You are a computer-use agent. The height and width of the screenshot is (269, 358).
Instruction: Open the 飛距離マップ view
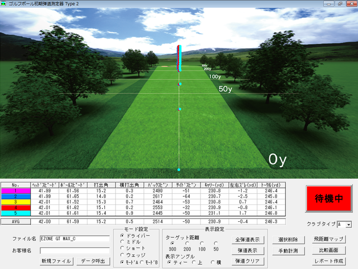328,239
